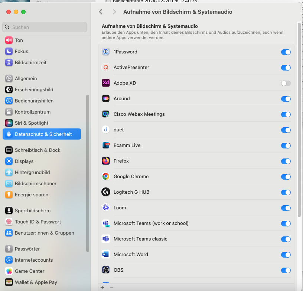The width and height of the screenshot is (303, 291).
Task: Go forward using the right chevron
Action: coord(114,12)
